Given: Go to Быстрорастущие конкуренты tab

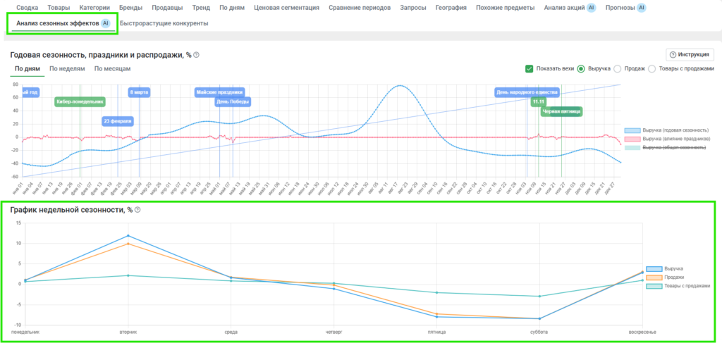Looking at the screenshot, I should pyautogui.click(x=164, y=23).
